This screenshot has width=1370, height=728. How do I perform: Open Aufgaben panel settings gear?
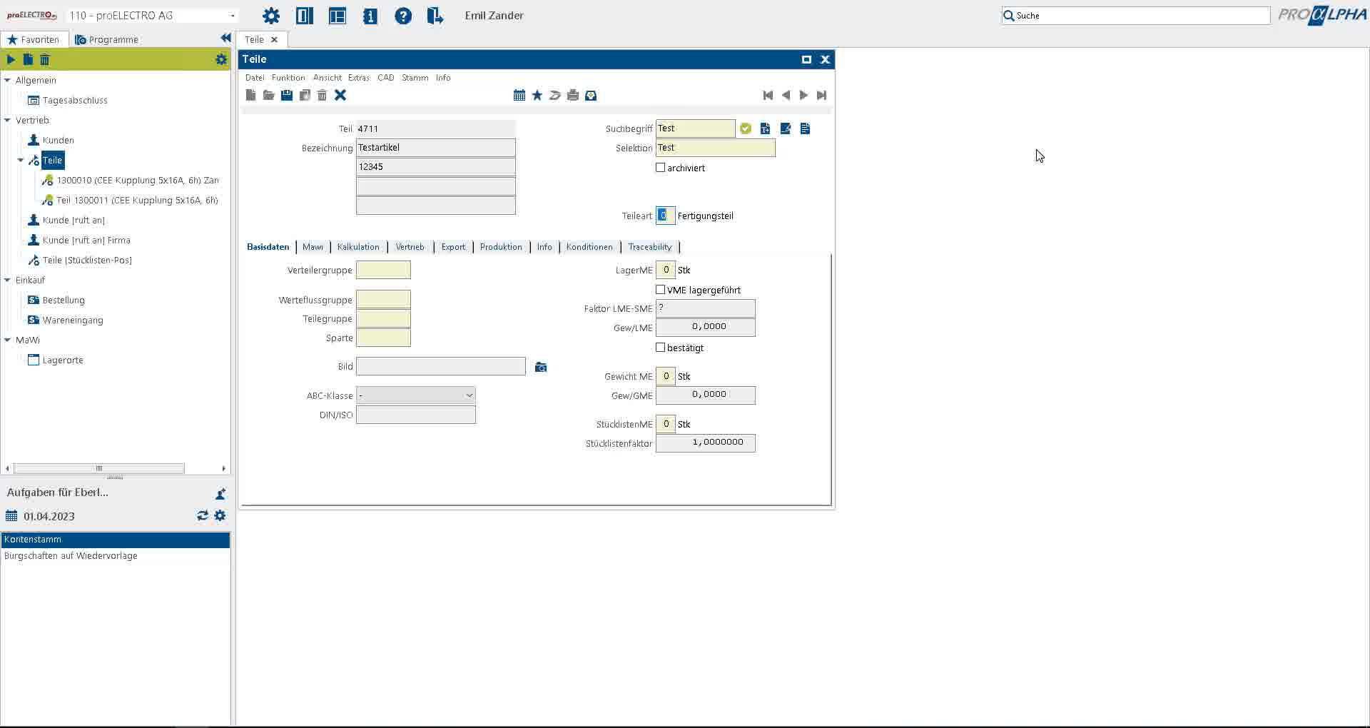(x=220, y=515)
